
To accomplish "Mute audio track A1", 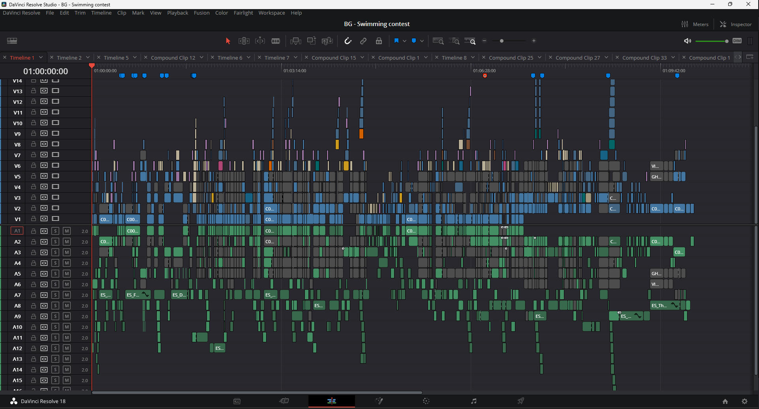I will 67,231.
